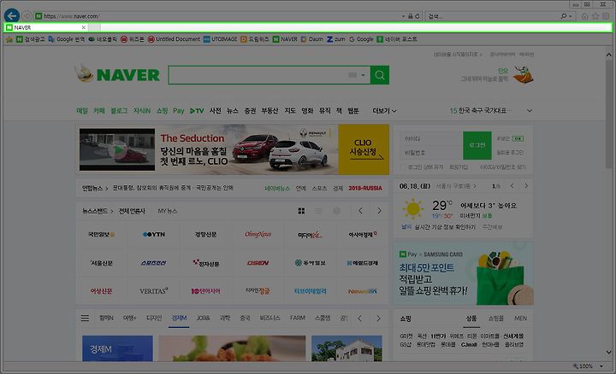Open the Pay menu item
The height and width of the screenshot is (374, 616).
(178, 111)
